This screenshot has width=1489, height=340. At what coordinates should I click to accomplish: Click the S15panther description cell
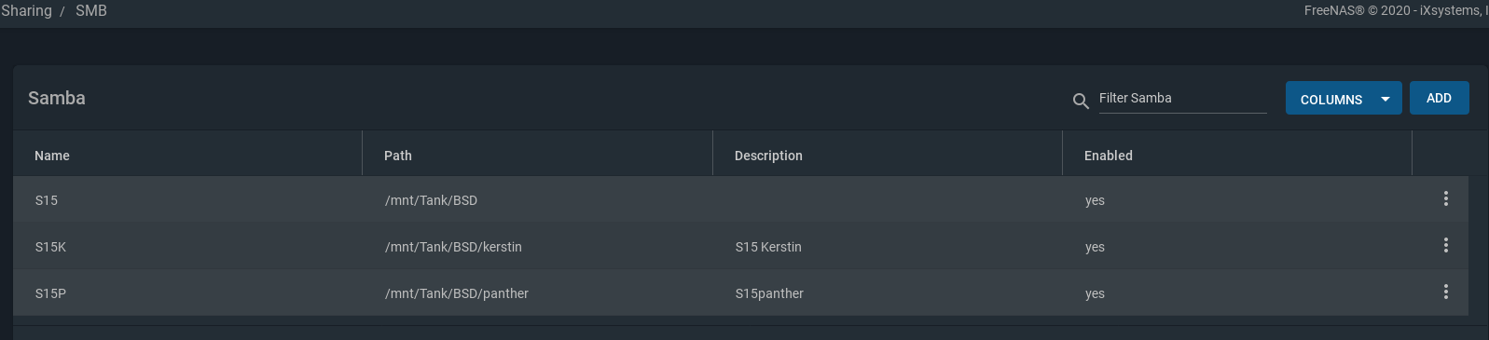(x=769, y=293)
